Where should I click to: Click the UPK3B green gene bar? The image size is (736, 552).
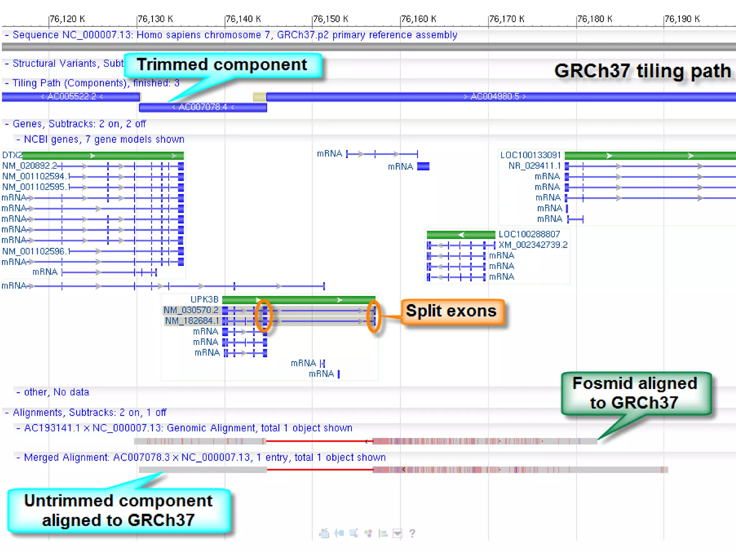(298, 300)
